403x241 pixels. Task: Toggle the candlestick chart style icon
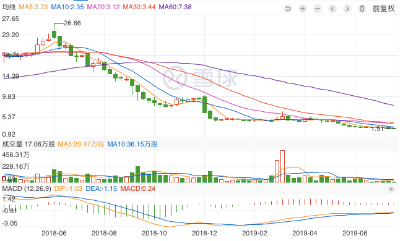pyautogui.click(x=362, y=9)
